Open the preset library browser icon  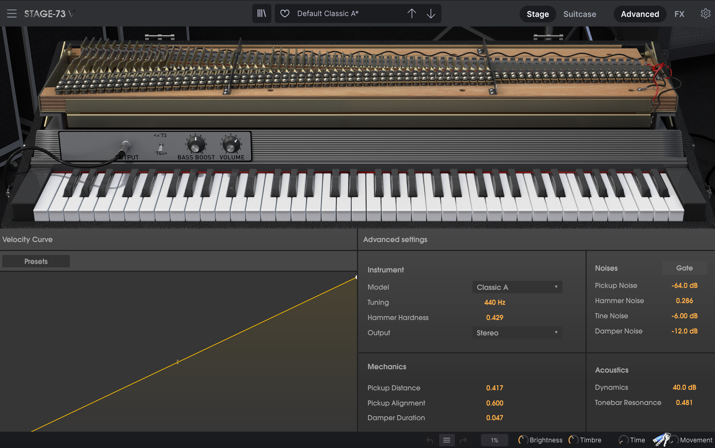tap(261, 14)
